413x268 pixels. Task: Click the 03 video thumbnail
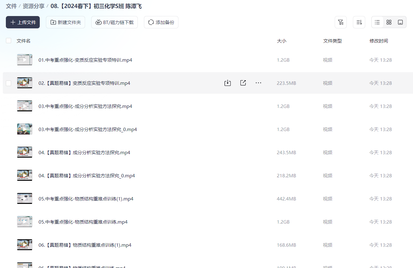pyautogui.click(x=24, y=106)
